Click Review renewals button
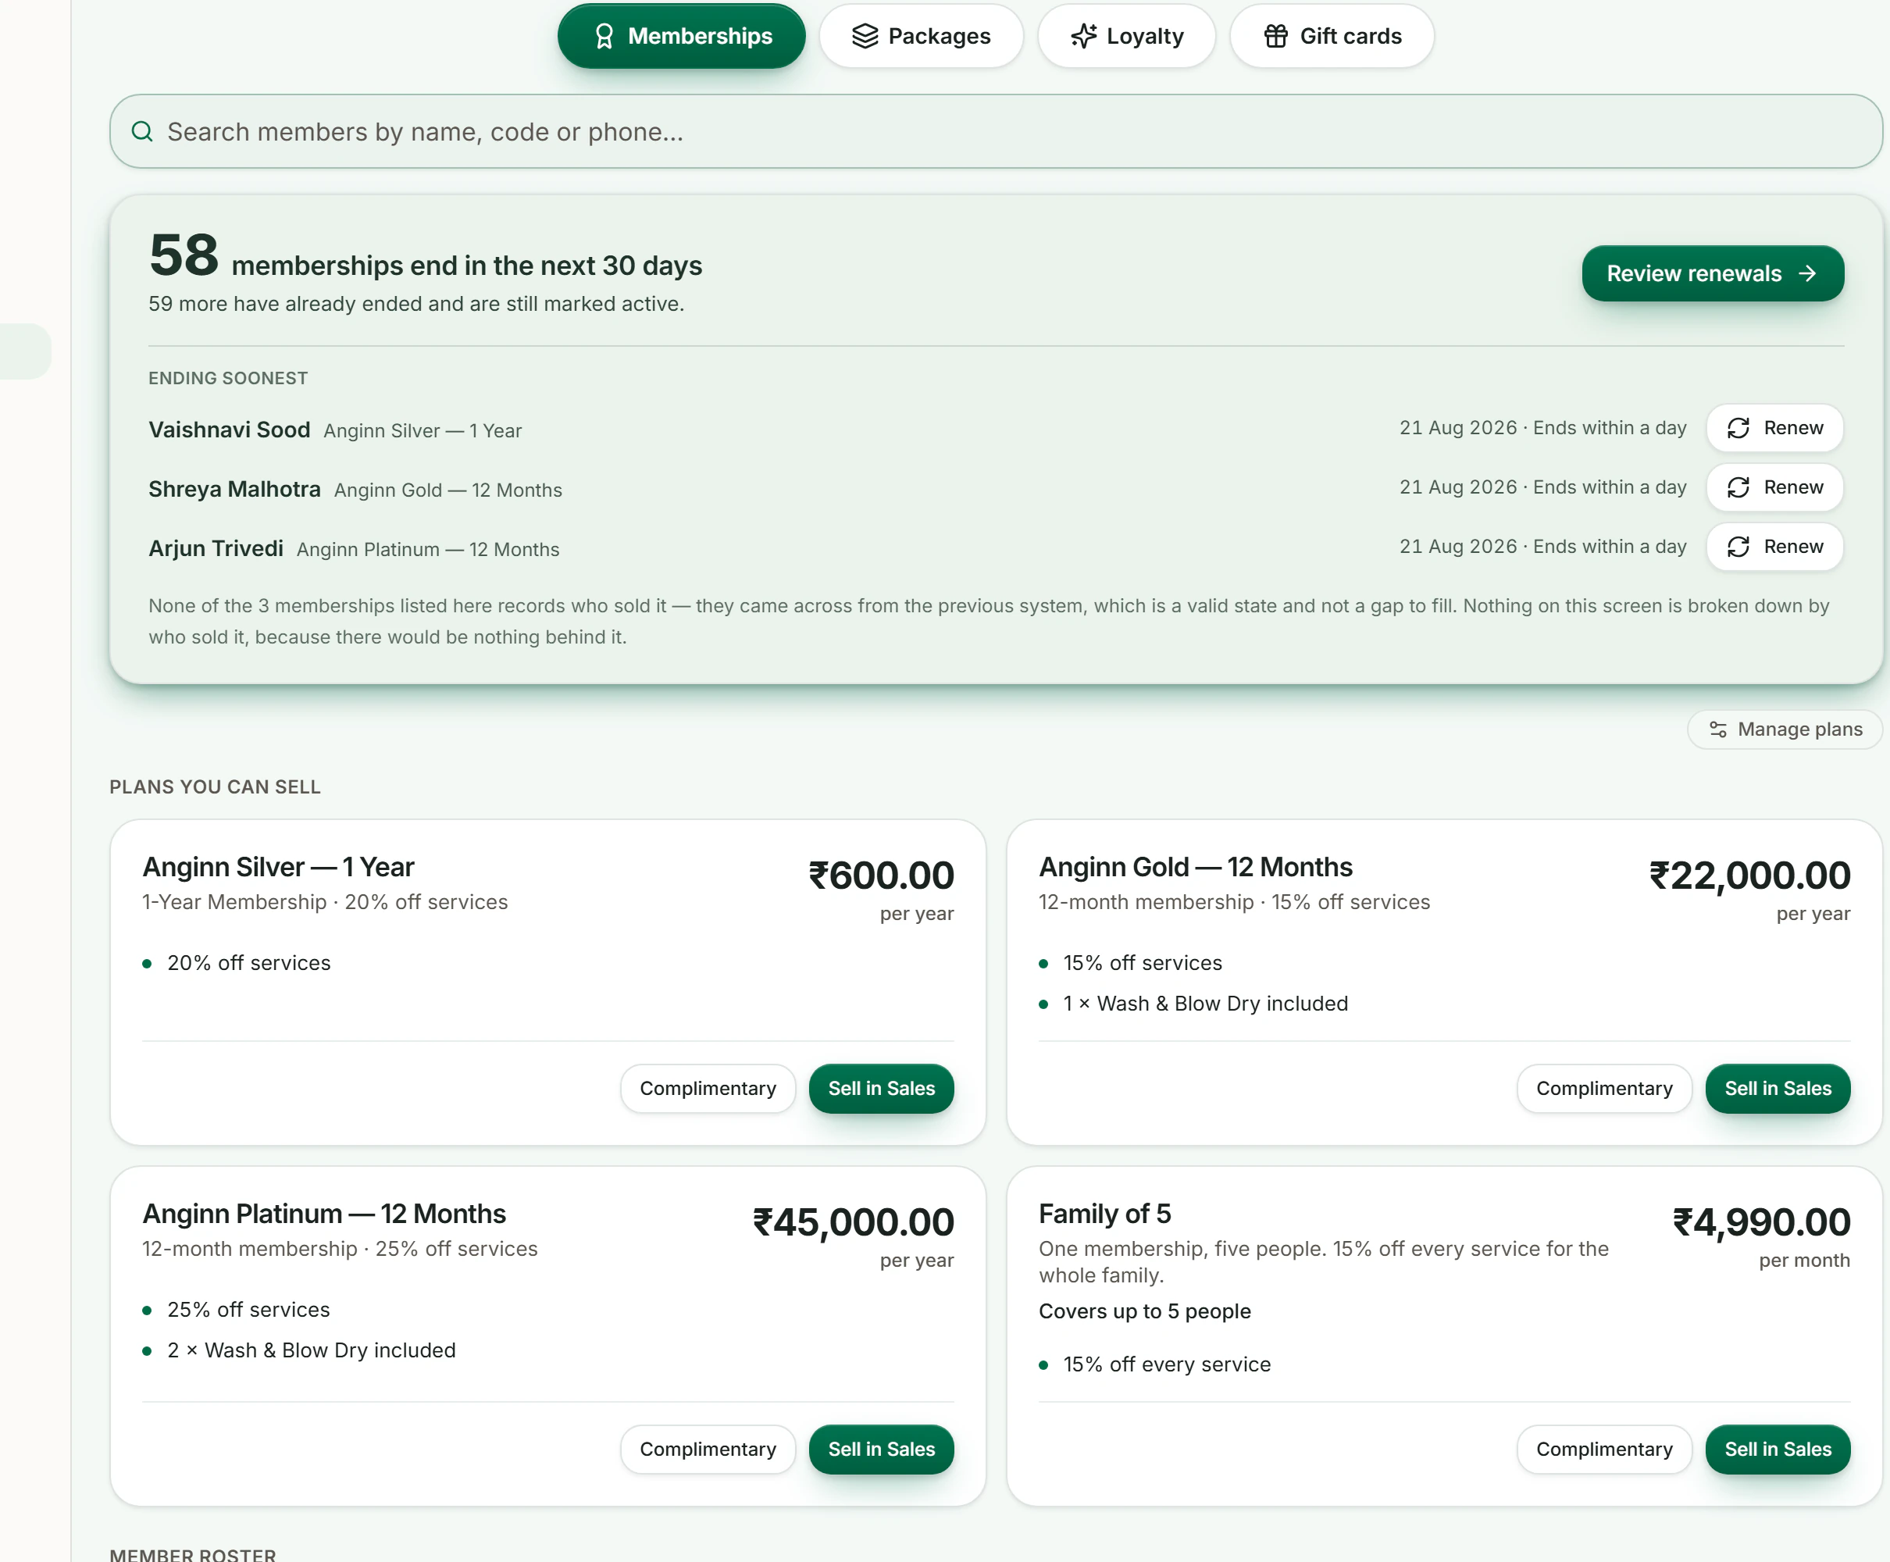Viewport: 1890px width, 1562px height. tap(1713, 273)
